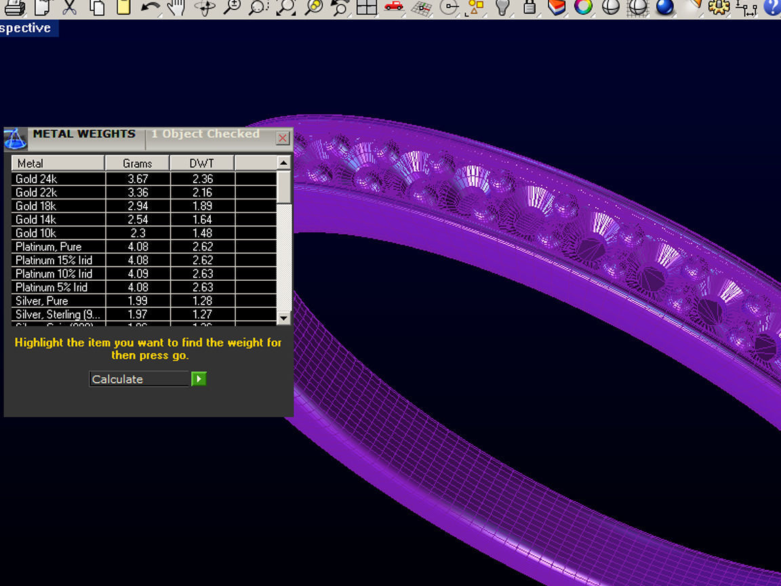This screenshot has height=586, width=781.
Task: Select the Gold 22k row
Action: point(144,193)
